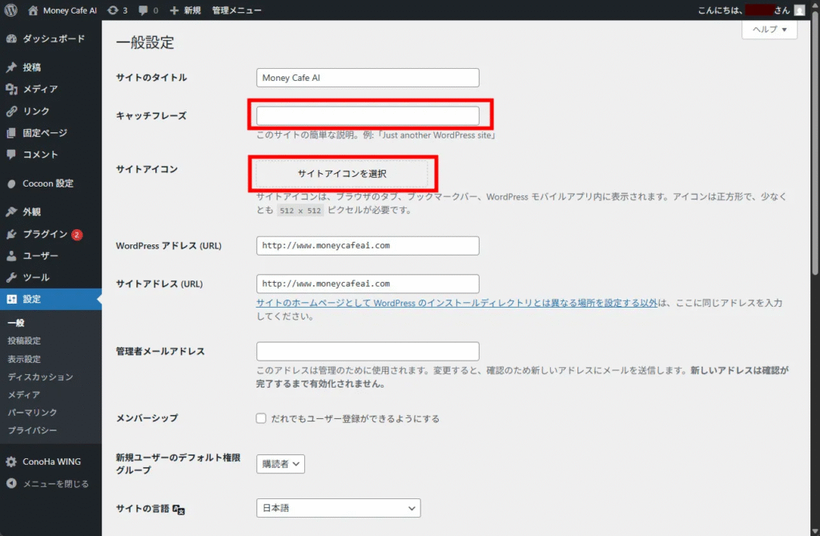
Task: Click the プラグイン plug icon
Action: click(x=11, y=234)
